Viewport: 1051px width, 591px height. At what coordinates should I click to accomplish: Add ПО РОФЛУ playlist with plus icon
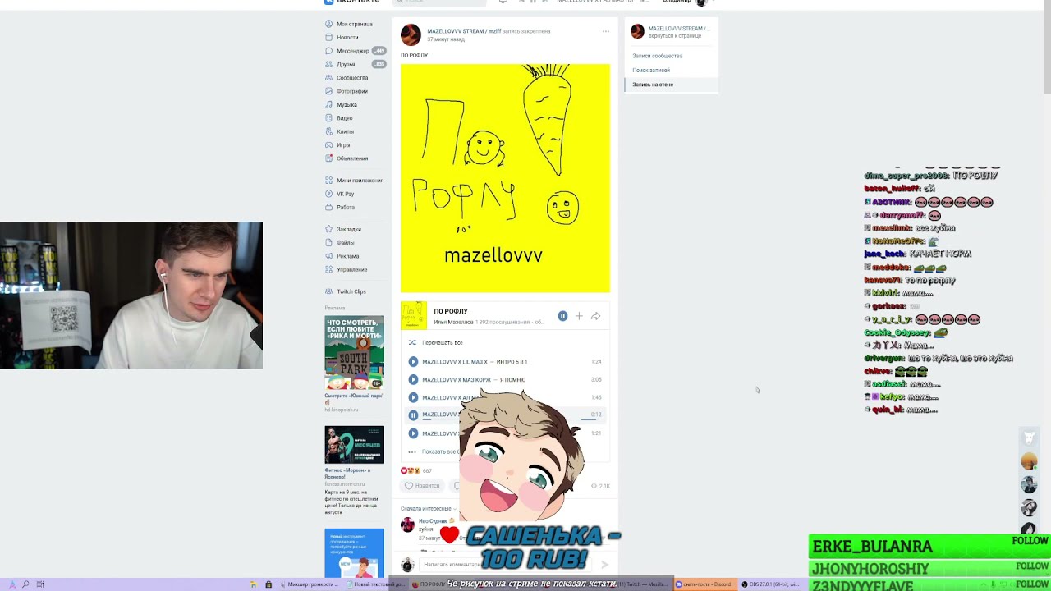[x=579, y=316]
